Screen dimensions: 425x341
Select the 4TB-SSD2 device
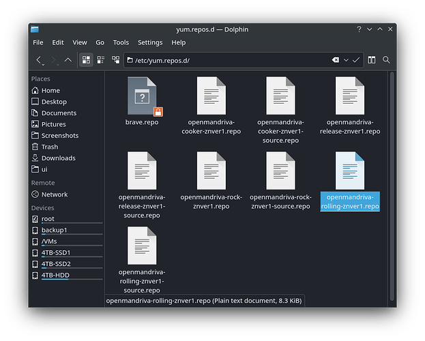pyautogui.click(x=67, y=264)
